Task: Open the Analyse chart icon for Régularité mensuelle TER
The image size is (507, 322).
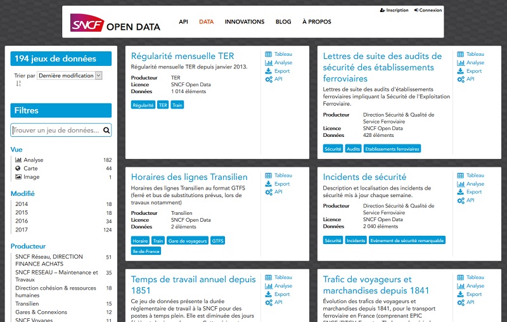Action: tap(268, 63)
